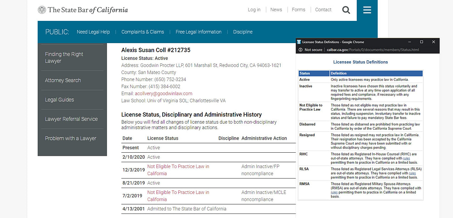Click the Log in link
The width and height of the screenshot is (453, 218).
coord(254,10)
